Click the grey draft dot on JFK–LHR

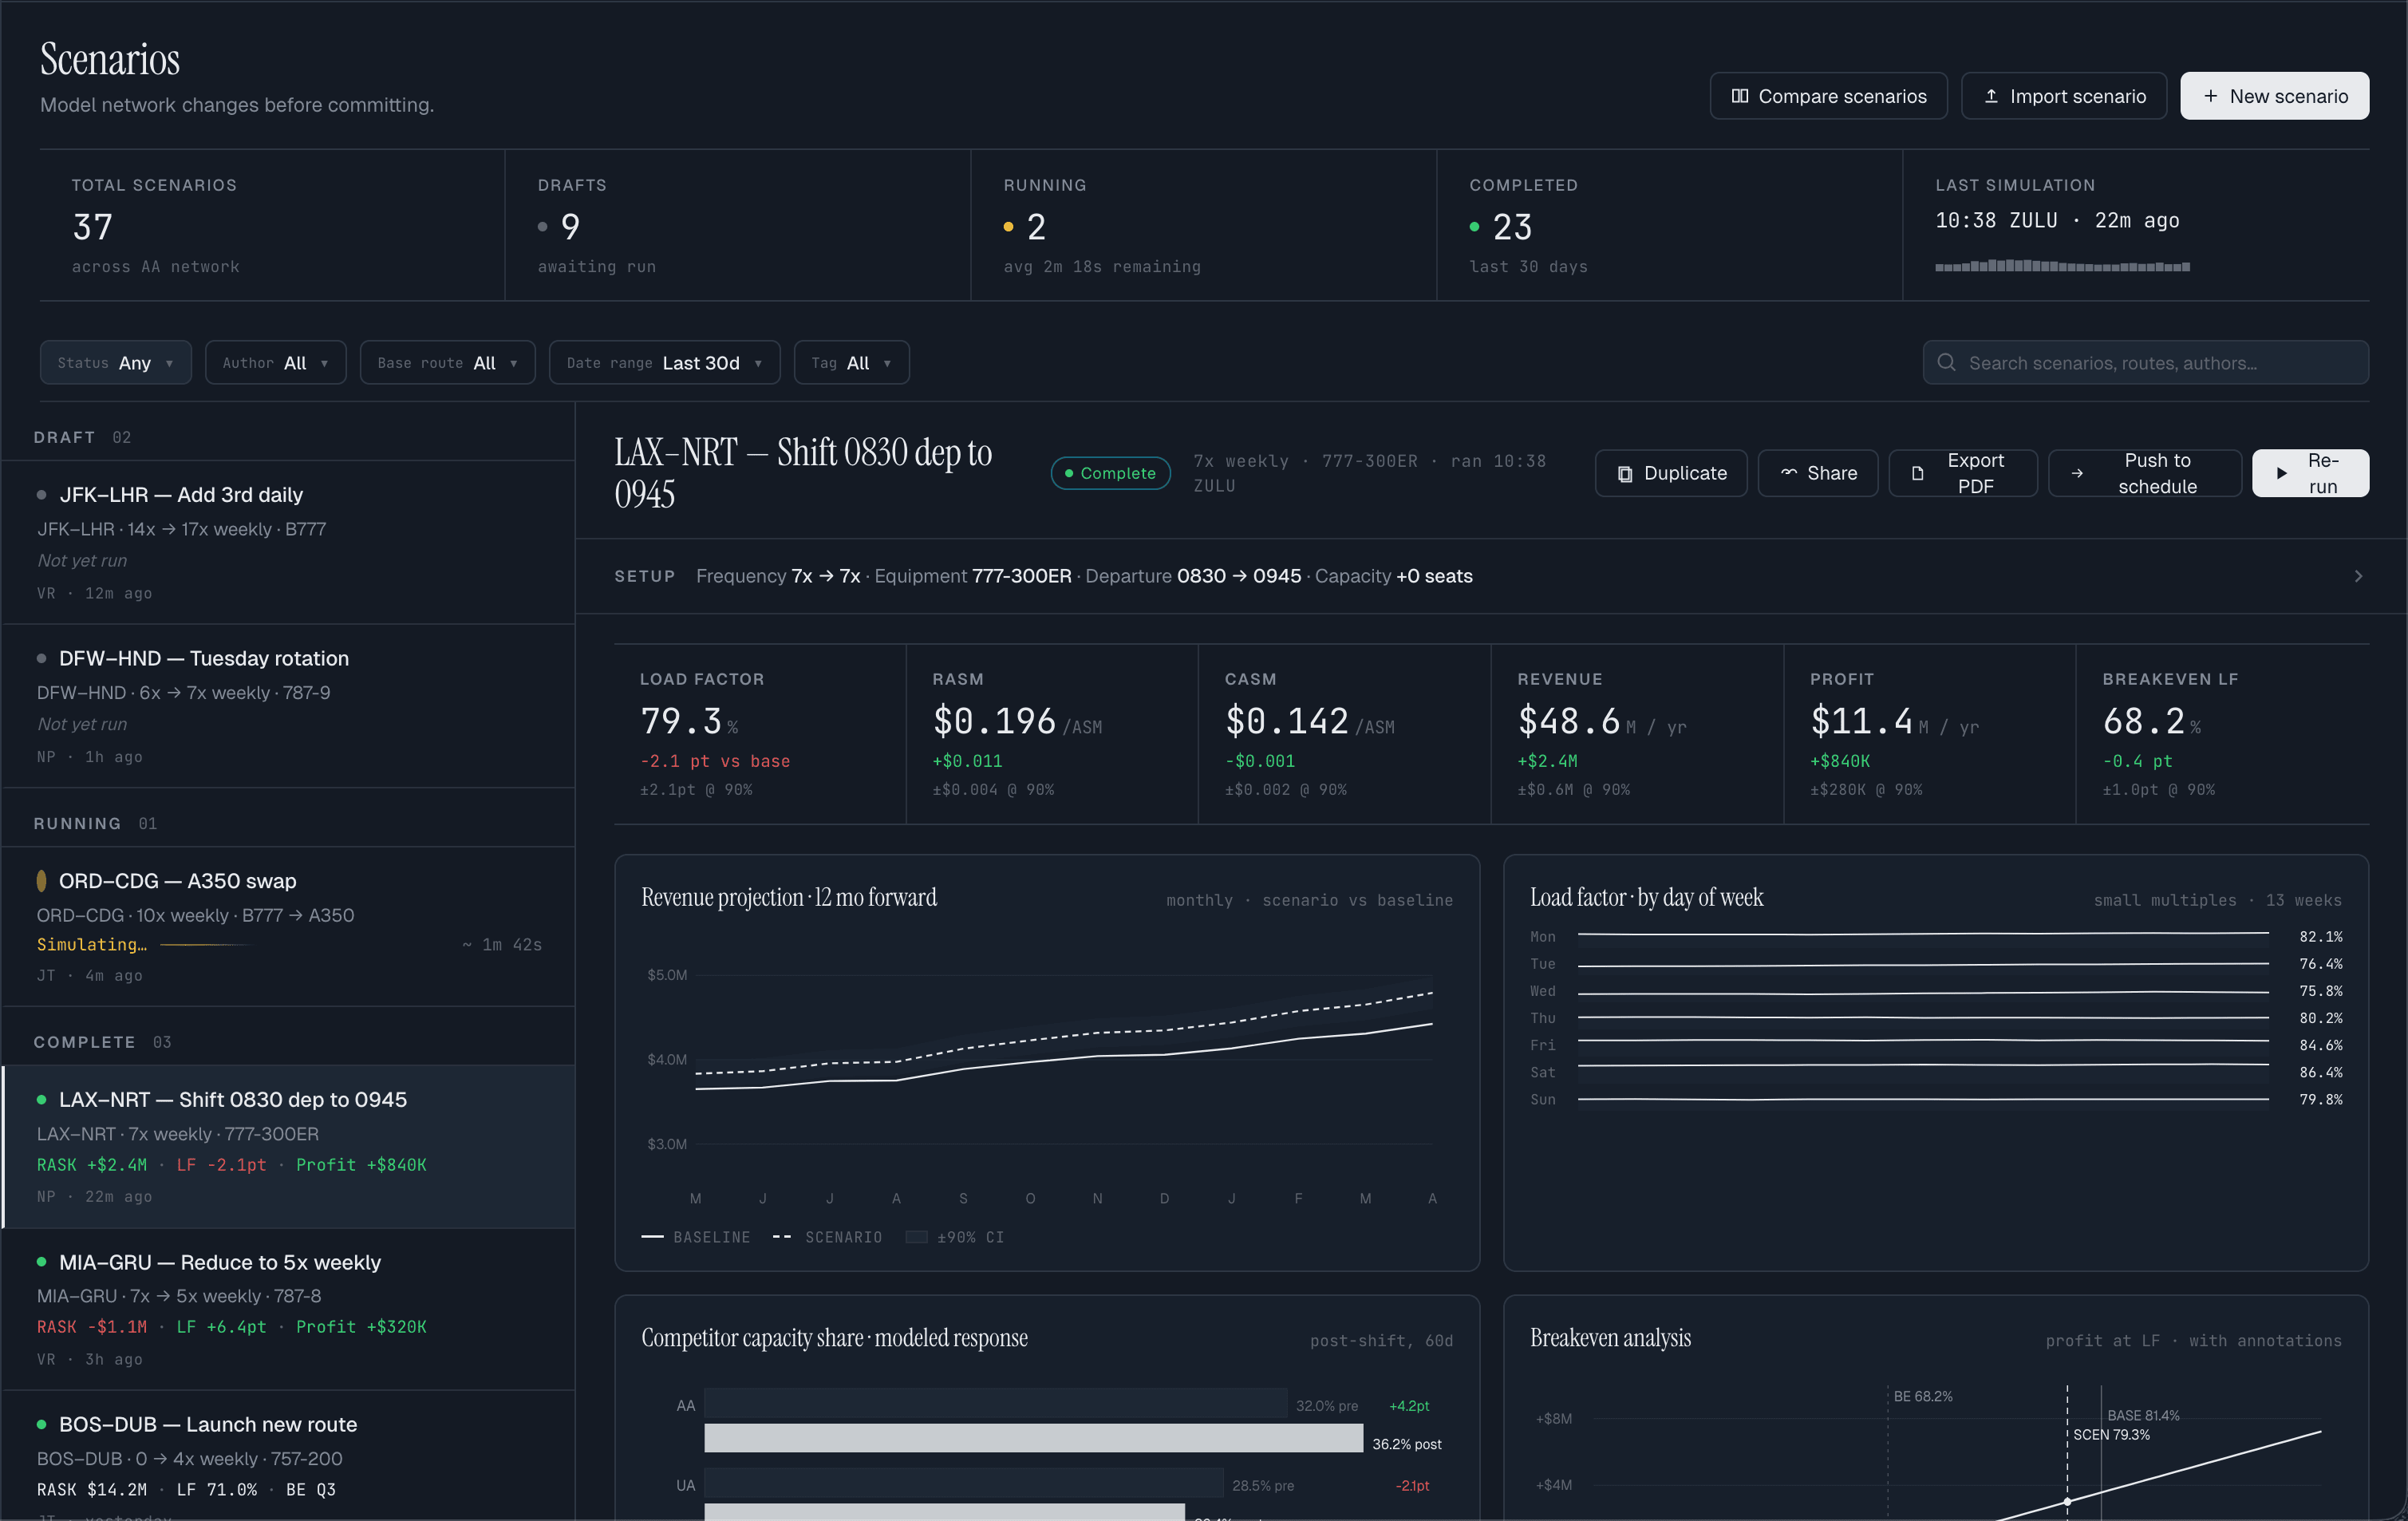(x=41, y=495)
